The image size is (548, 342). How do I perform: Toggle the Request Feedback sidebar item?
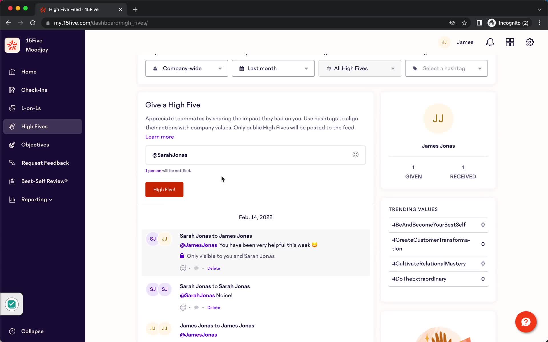pyautogui.click(x=45, y=163)
